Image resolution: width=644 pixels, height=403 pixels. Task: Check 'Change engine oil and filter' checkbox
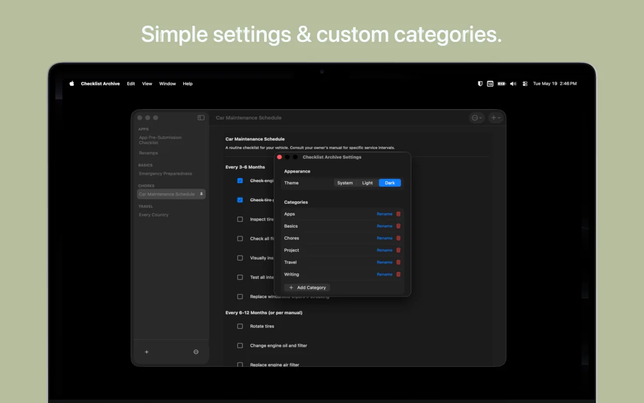point(240,346)
